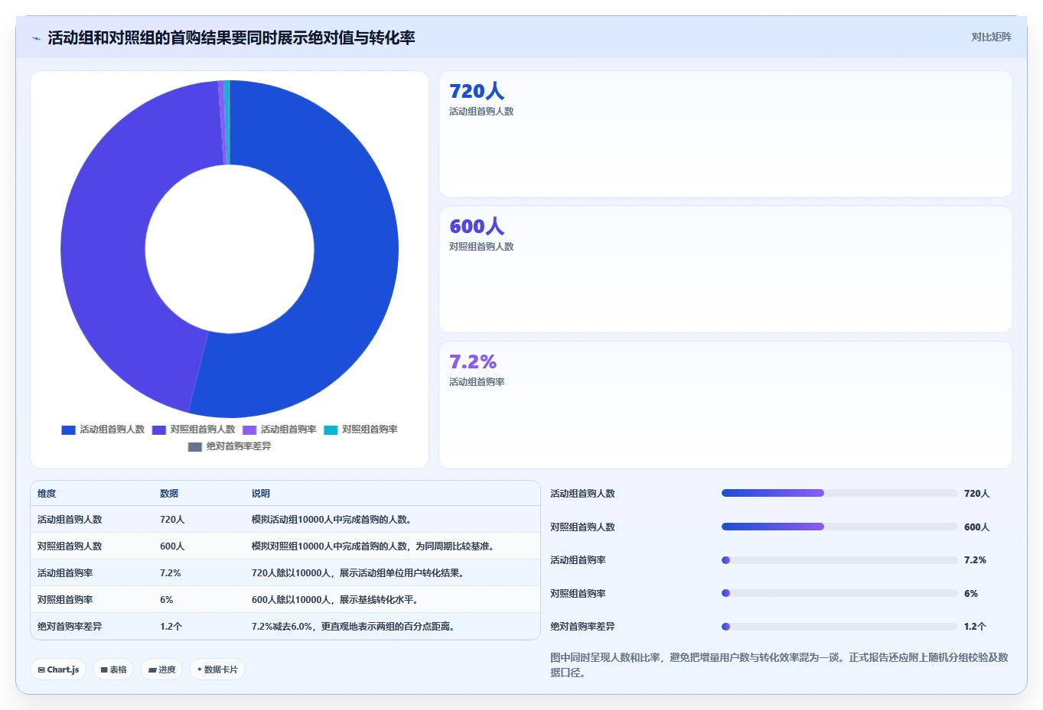Screen dimensions: 1043x710
Task: Click the 6% value beside the progress bar
Action: coord(971,594)
